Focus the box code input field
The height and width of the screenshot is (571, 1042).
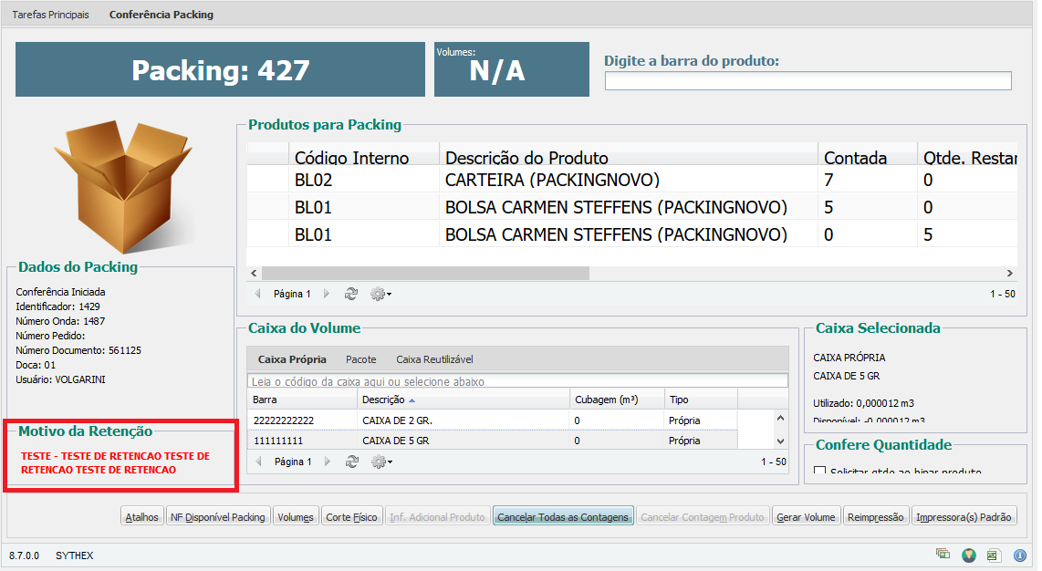[517, 381]
